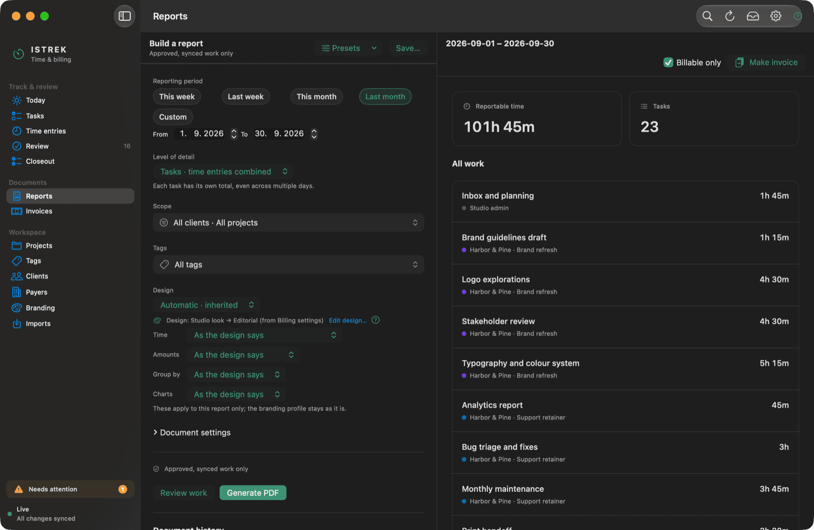Image resolution: width=814 pixels, height=530 pixels.
Task: Click the Make invoice button
Action: click(766, 63)
